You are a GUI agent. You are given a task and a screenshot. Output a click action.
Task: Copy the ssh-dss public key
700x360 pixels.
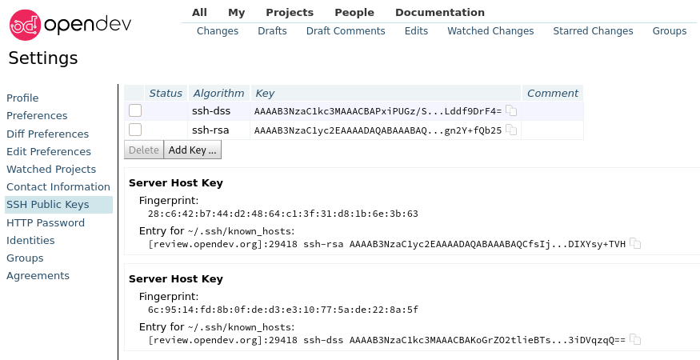click(x=511, y=111)
